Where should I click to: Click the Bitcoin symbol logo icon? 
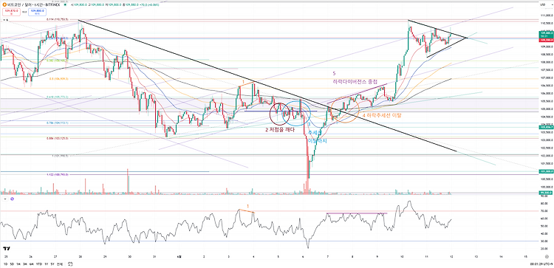pos(4,4)
